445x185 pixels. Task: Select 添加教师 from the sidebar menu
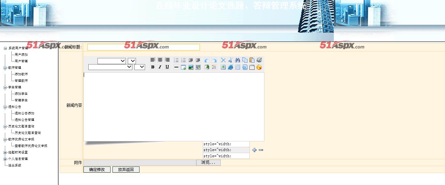(21, 74)
